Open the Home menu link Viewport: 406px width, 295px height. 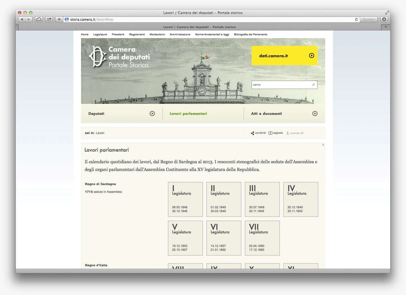85,35
